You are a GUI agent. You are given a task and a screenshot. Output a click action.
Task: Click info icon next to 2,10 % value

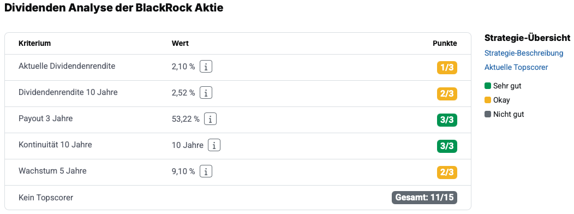[206, 67]
